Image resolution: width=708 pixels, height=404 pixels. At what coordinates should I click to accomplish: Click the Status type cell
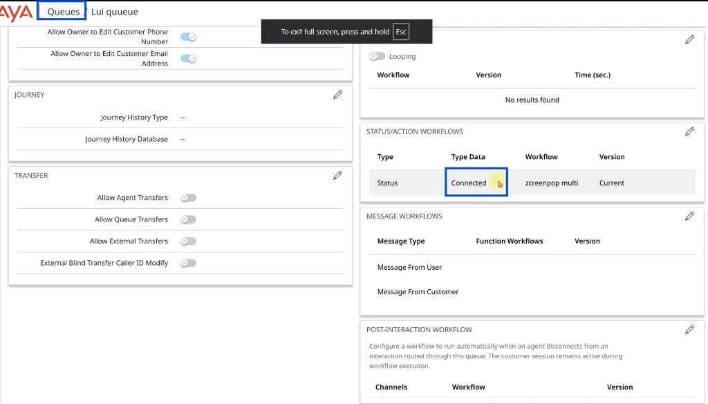[387, 183]
